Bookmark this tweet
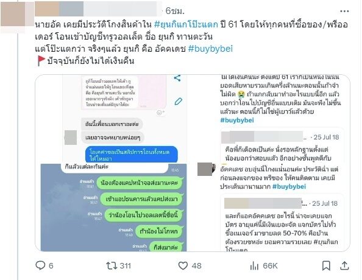 click(x=326, y=266)
